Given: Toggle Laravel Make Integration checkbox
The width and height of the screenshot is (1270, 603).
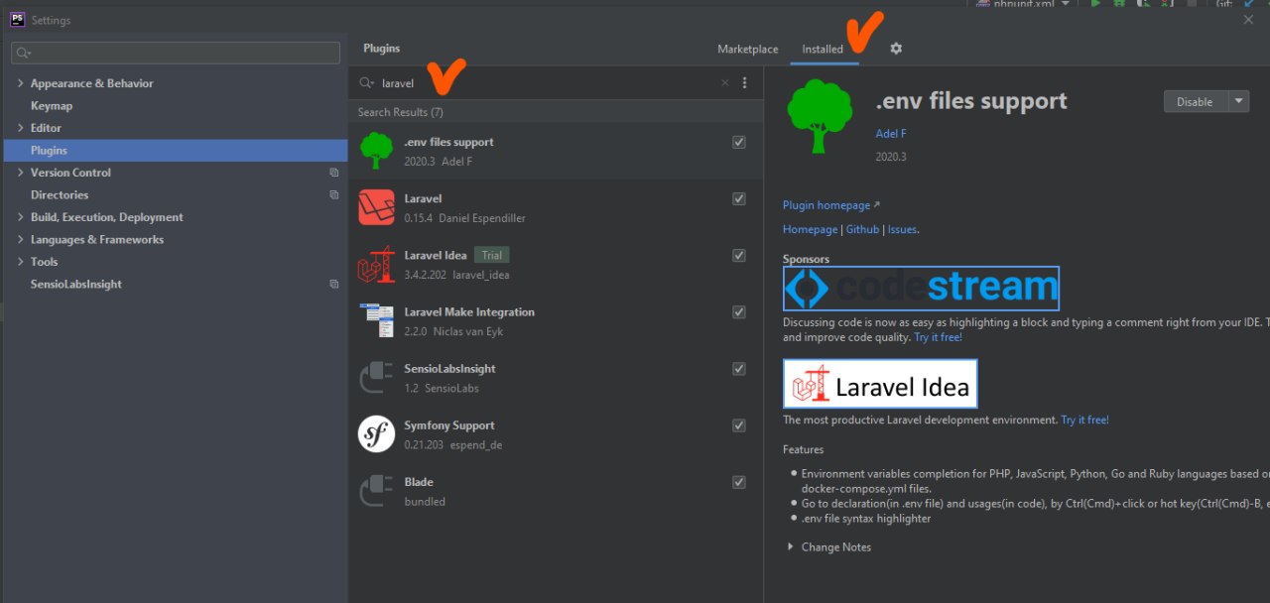Looking at the screenshot, I should click(739, 311).
